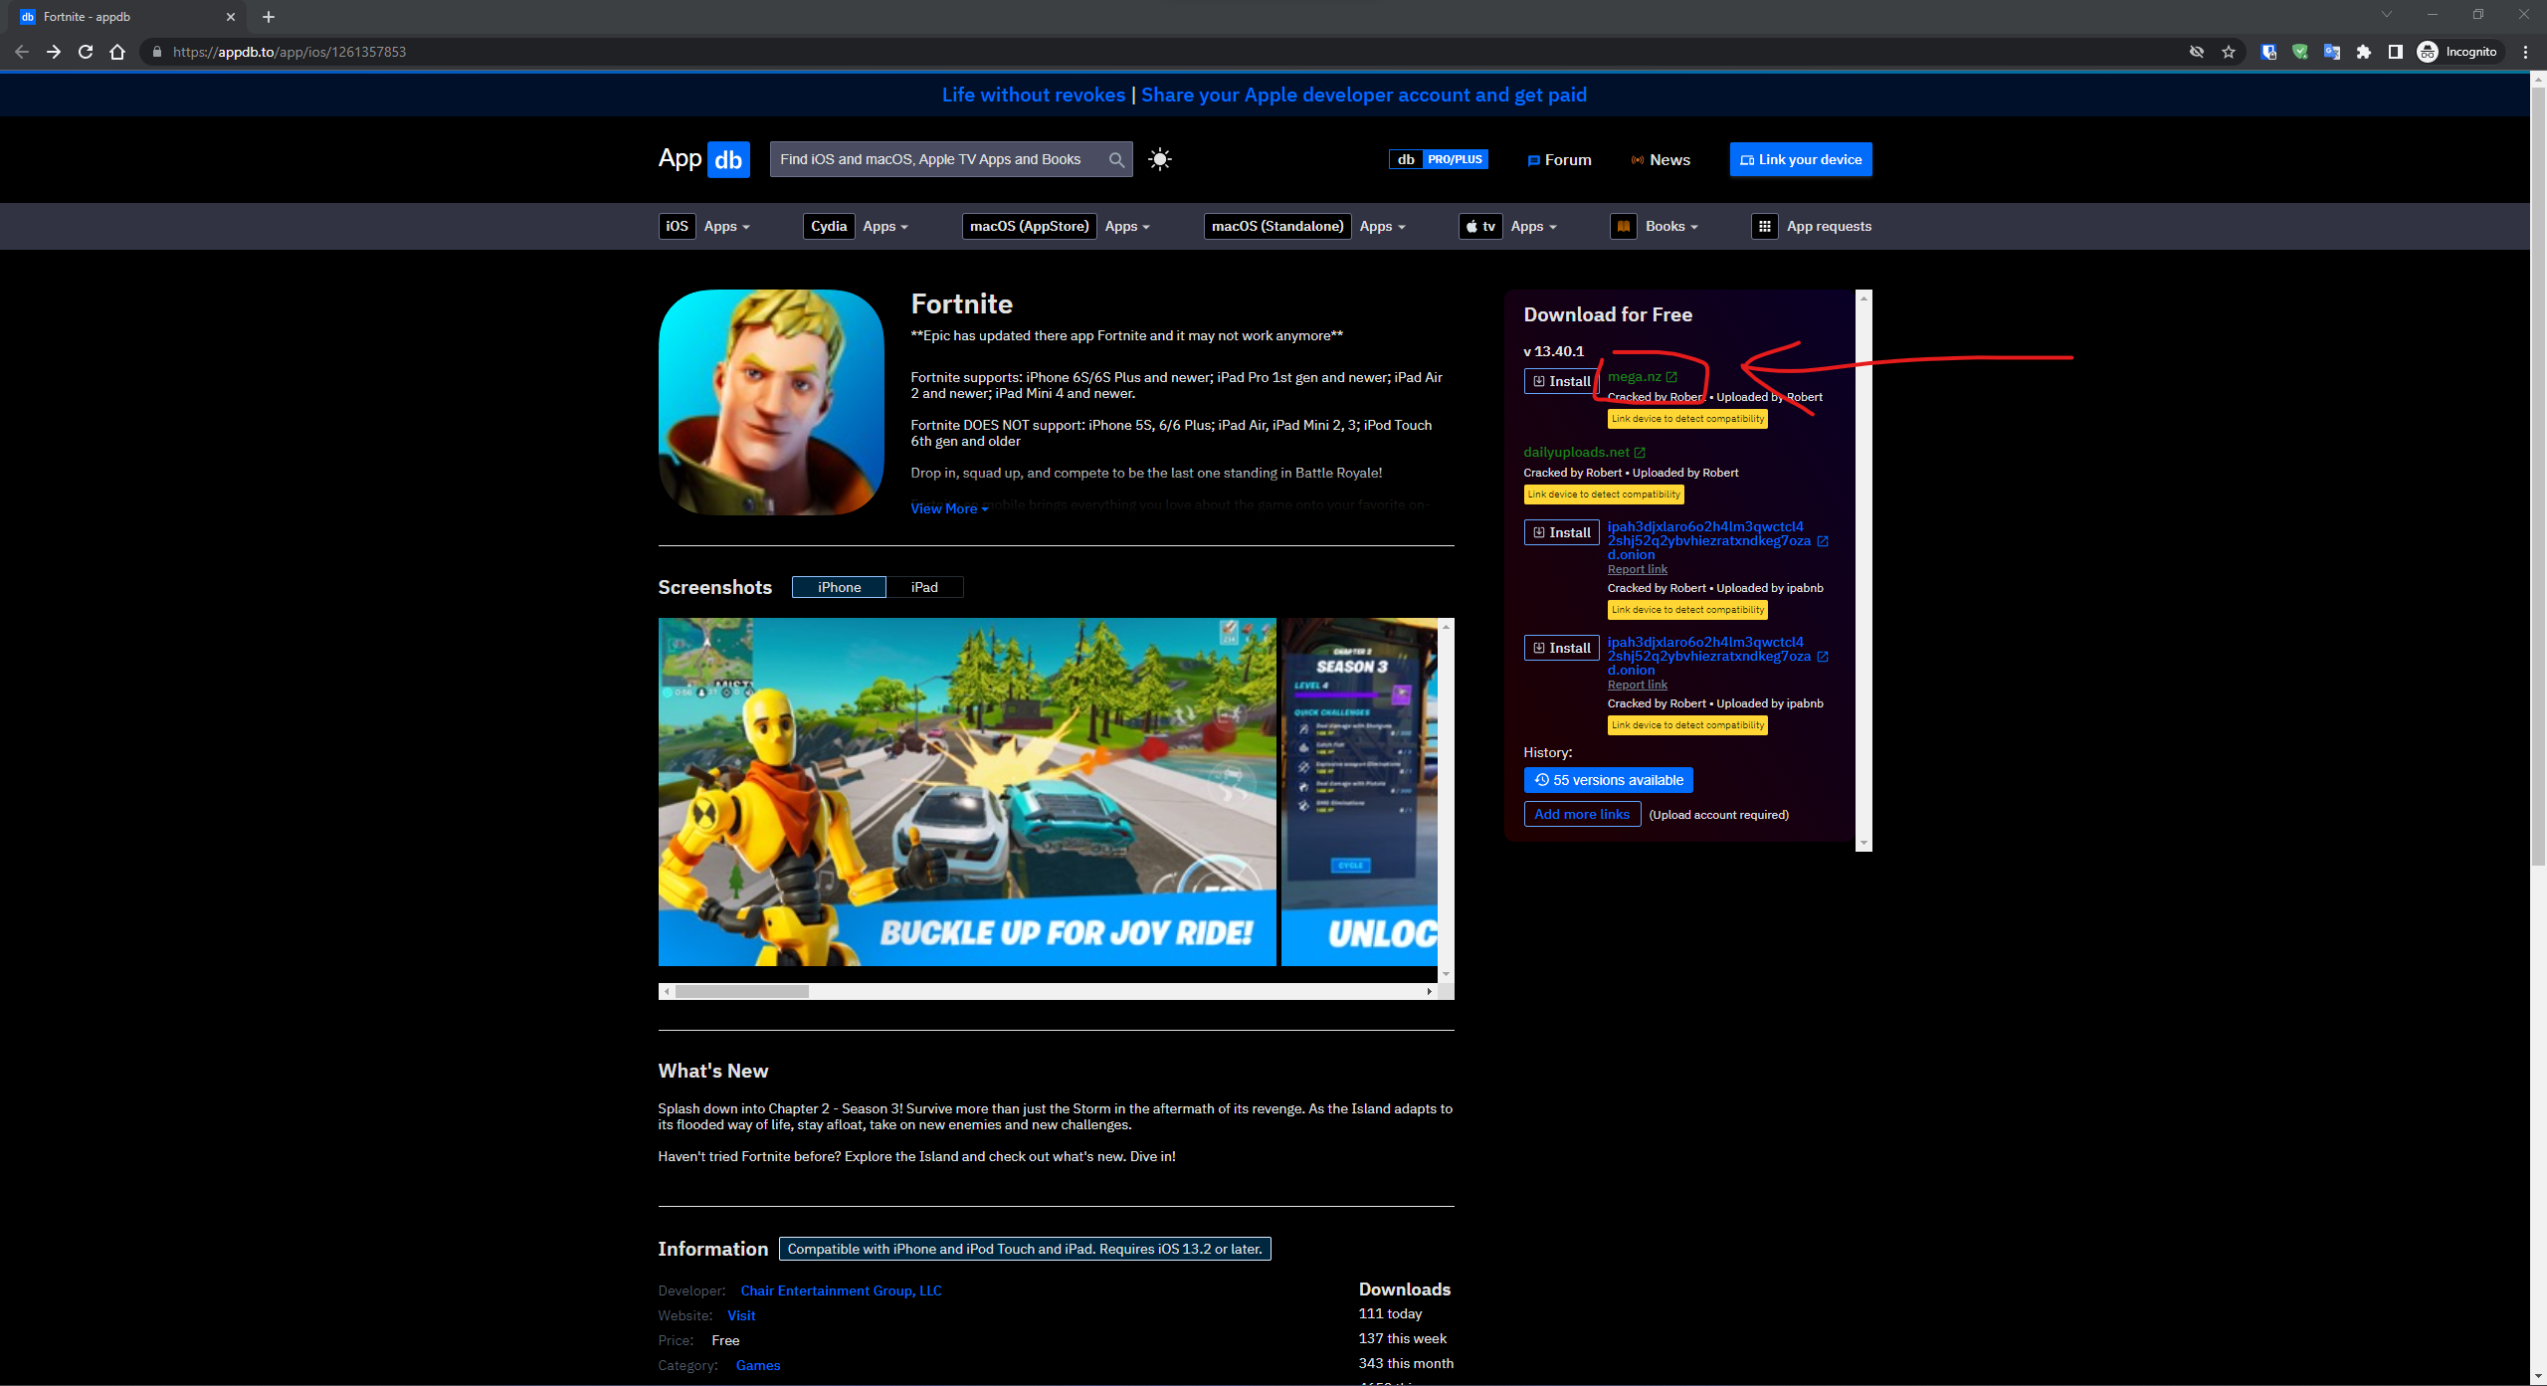This screenshot has height=1386, width=2547.
Task: Click the Books orange icon
Action: (1624, 226)
